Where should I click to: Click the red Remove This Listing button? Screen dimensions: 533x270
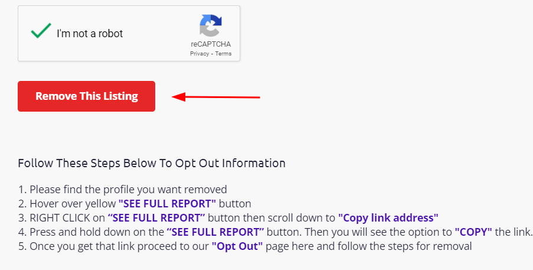point(86,96)
